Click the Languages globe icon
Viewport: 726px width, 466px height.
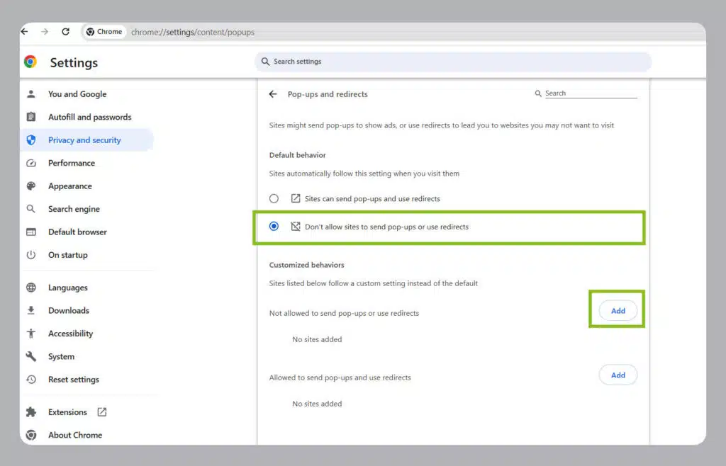tap(31, 288)
